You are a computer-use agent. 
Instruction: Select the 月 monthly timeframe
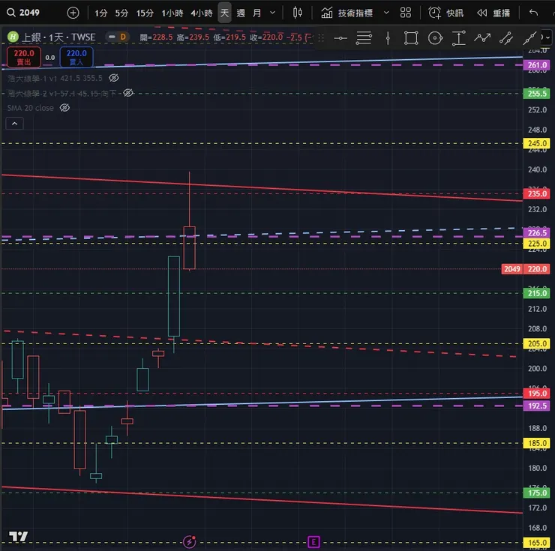point(257,13)
